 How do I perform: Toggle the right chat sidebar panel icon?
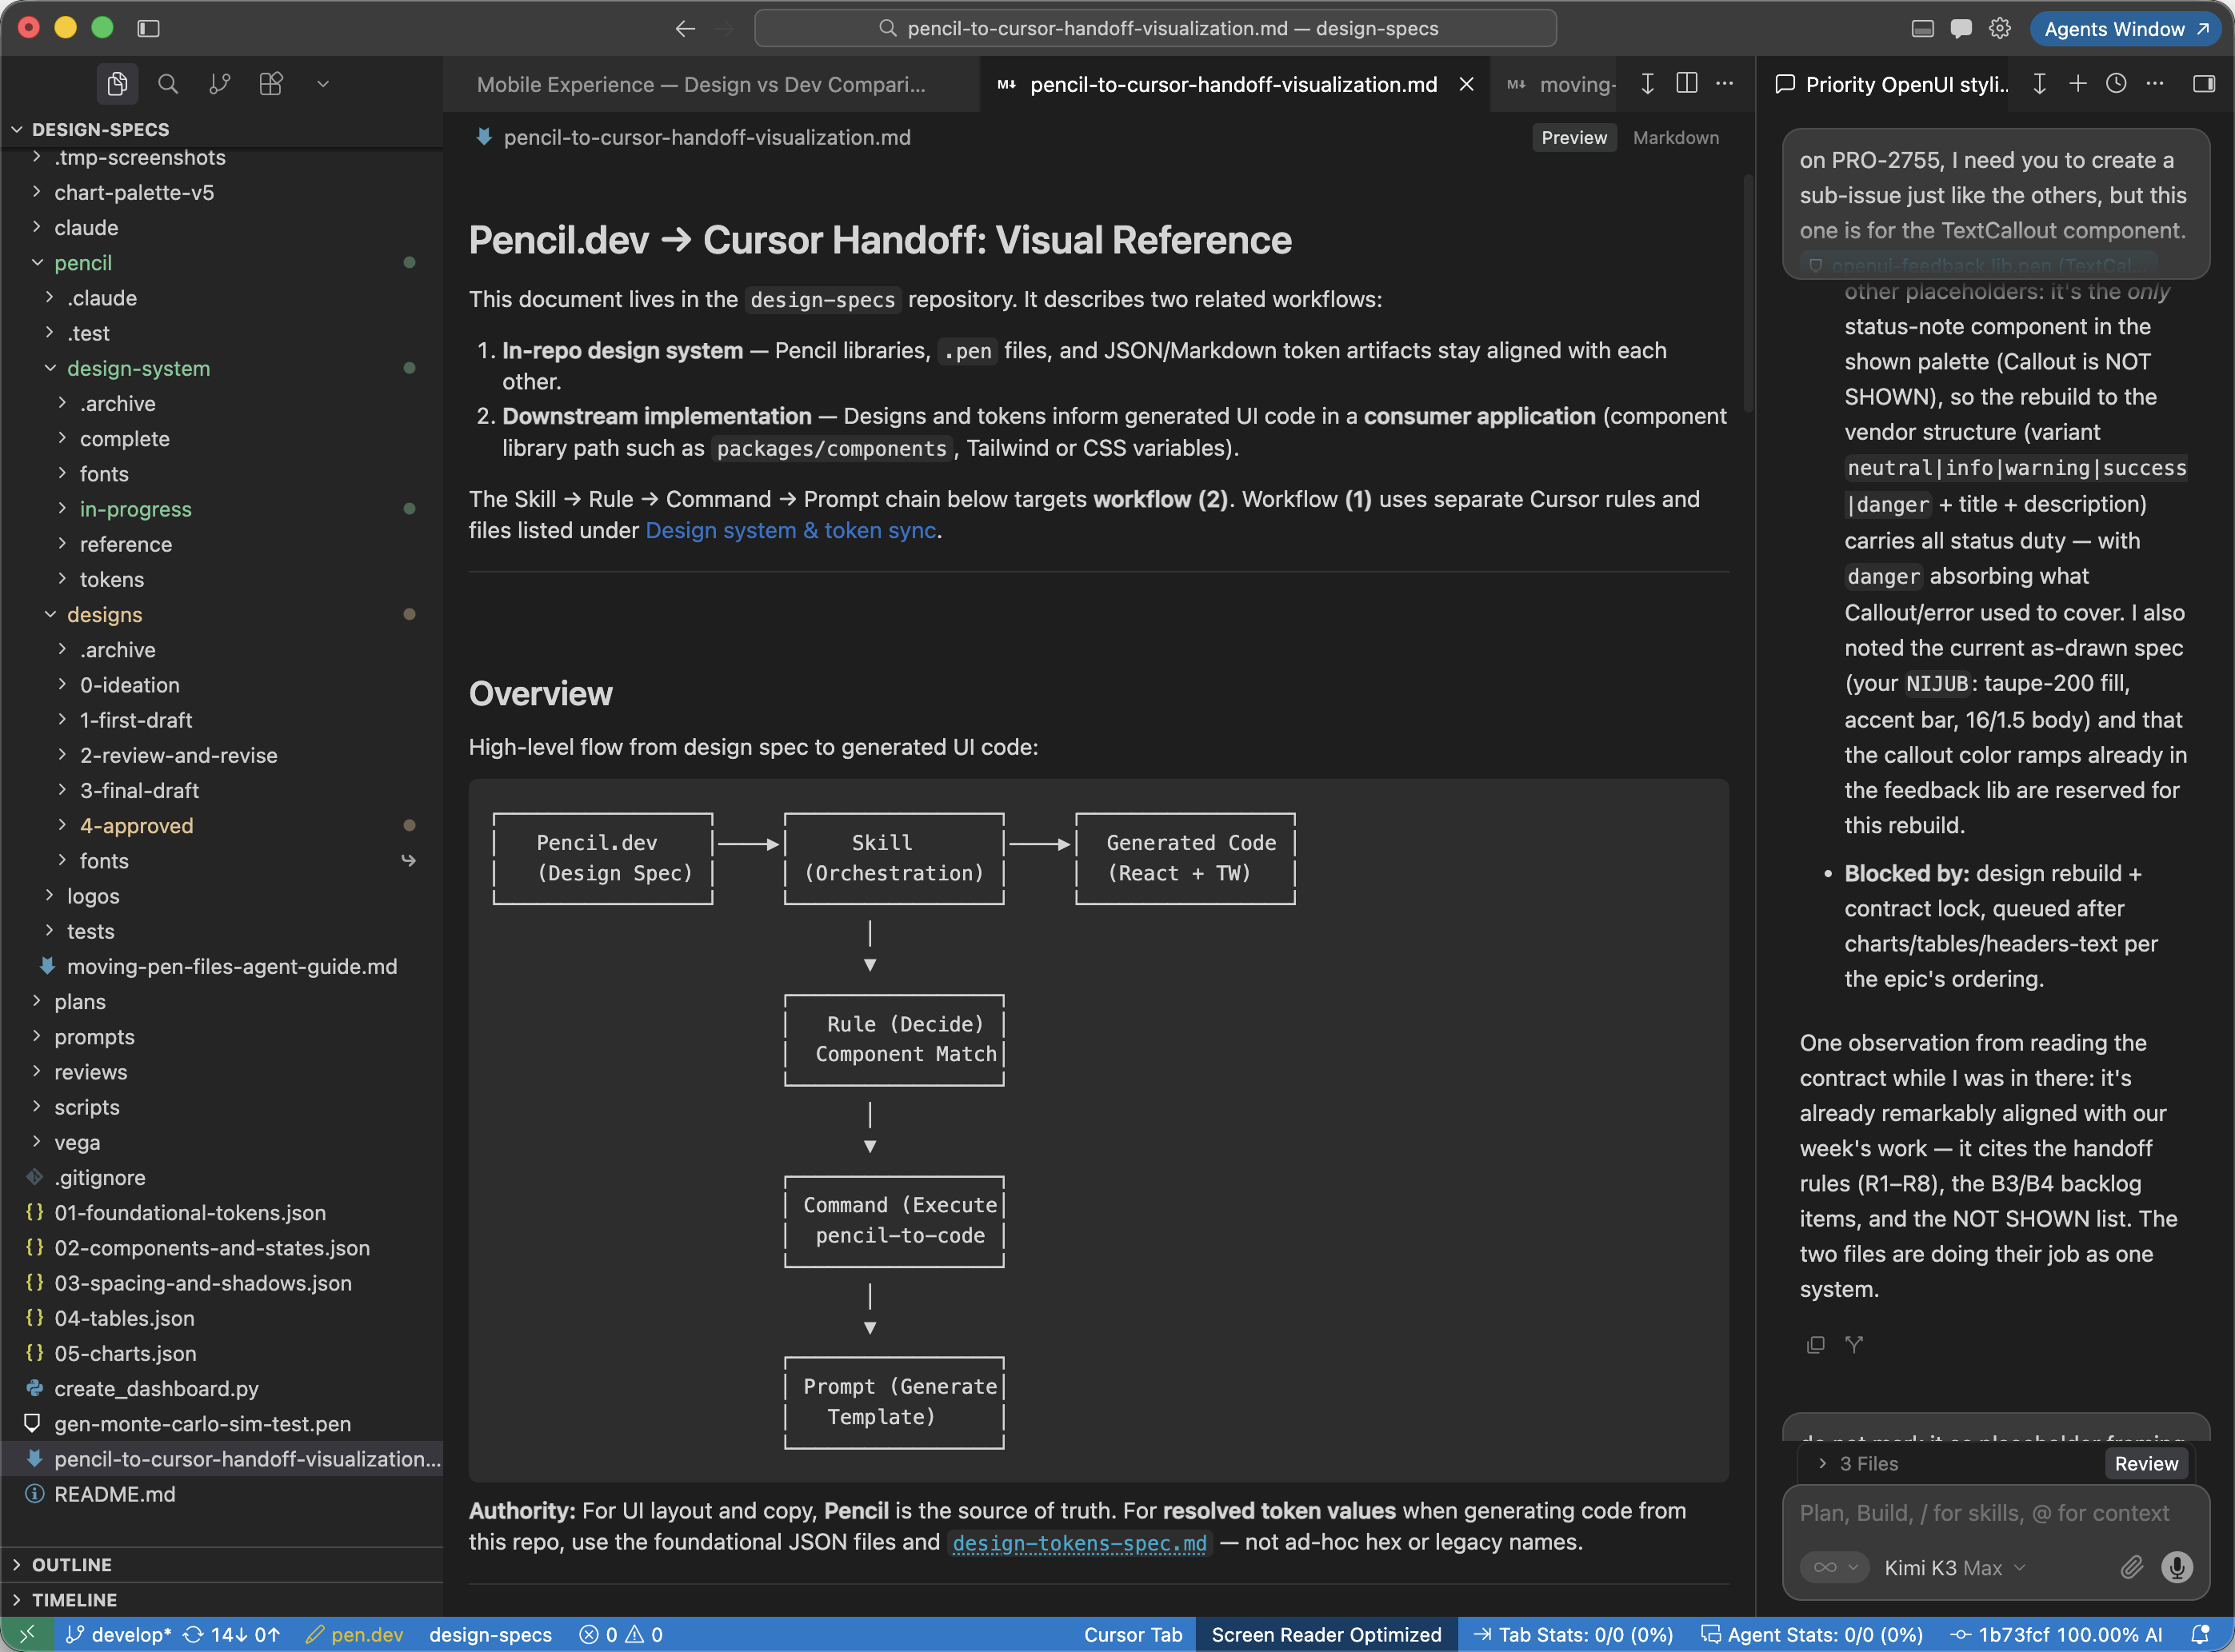pyautogui.click(x=2203, y=83)
